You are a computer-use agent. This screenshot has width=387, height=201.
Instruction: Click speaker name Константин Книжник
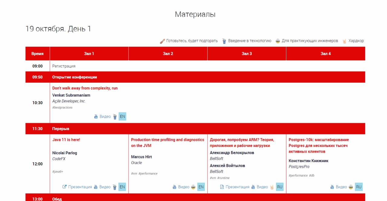[308, 161]
